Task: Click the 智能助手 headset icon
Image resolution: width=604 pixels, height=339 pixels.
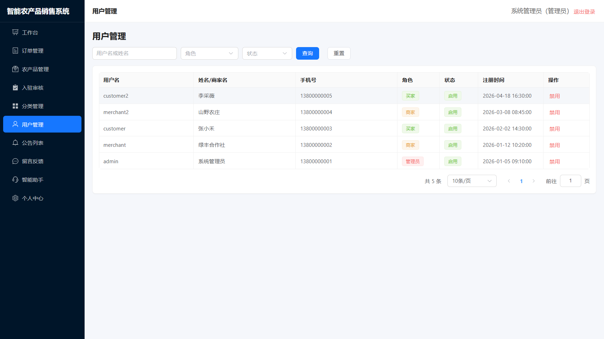Action: click(15, 180)
